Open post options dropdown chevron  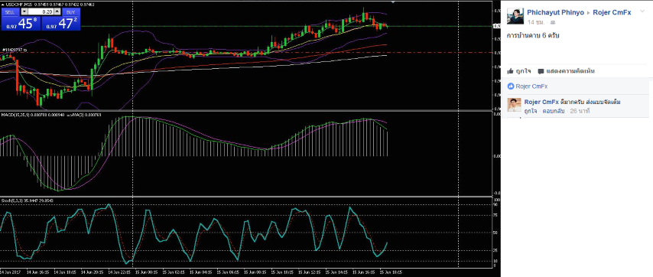click(642, 11)
